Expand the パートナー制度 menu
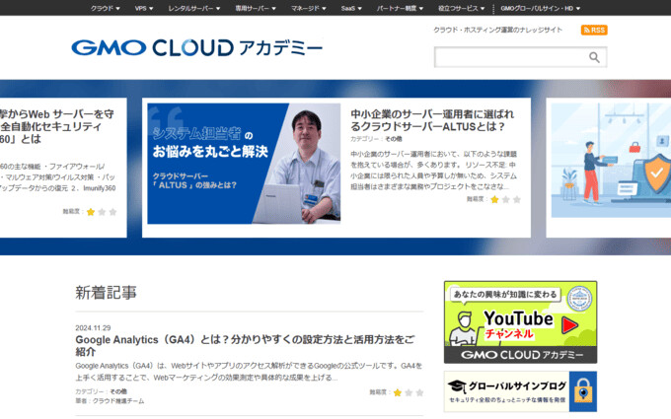The width and height of the screenshot is (671, 419). (400, 8)
